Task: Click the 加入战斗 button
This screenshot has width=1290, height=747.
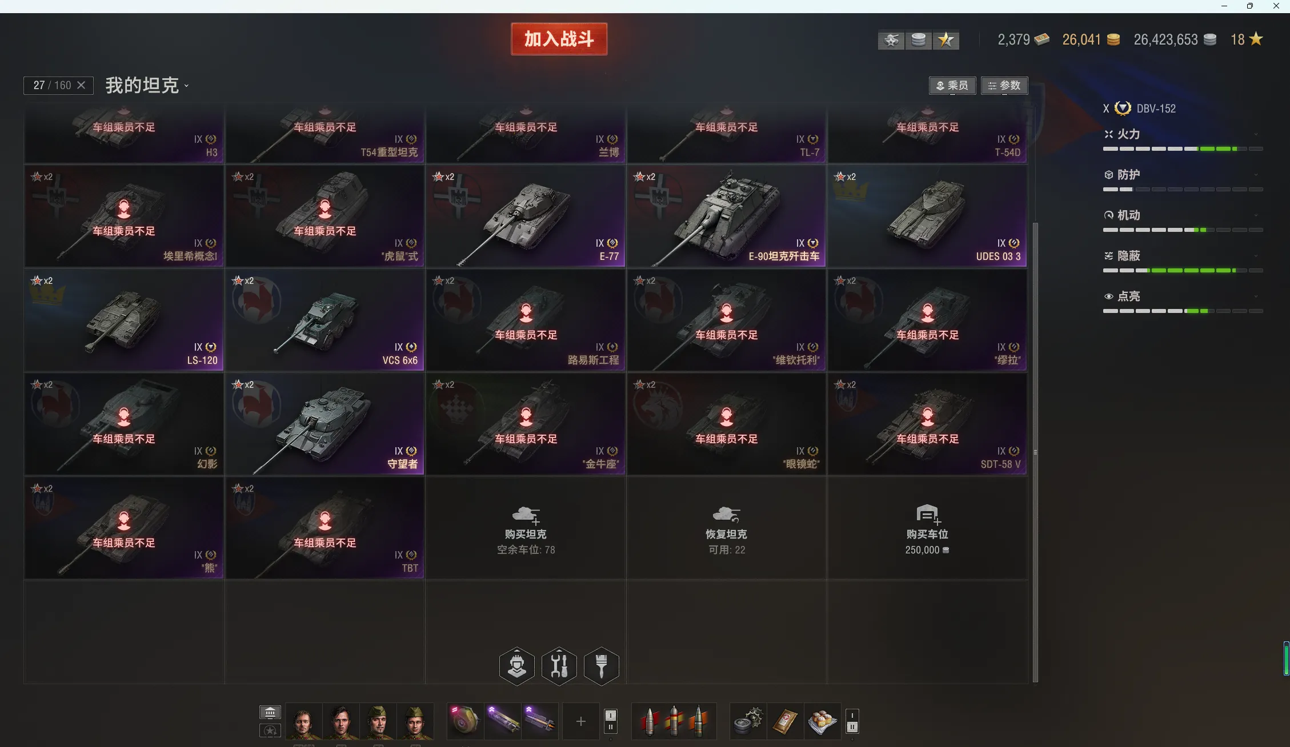Action: tap(559, 39)
